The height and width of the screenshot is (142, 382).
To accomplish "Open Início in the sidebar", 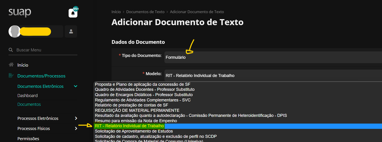I will tap(23, 65).
